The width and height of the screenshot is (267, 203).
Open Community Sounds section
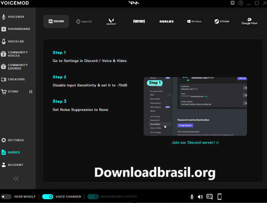click(x=14, y=67)
